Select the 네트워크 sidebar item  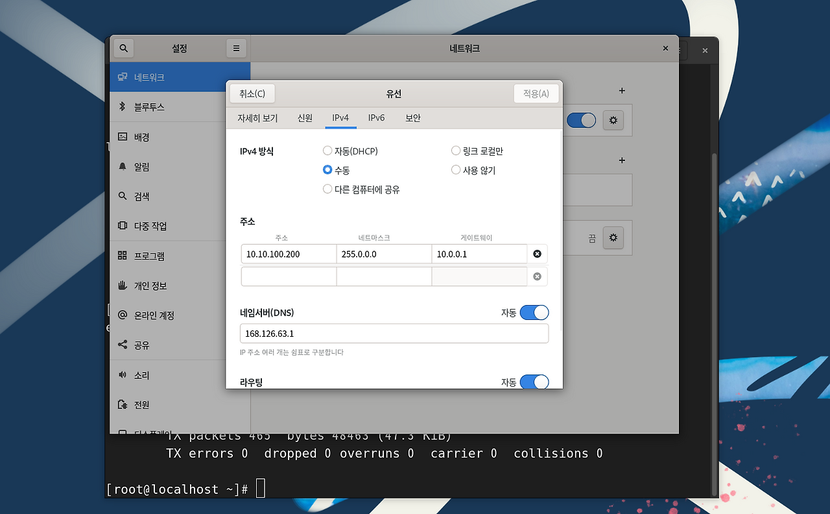click(x=180, y=77)
